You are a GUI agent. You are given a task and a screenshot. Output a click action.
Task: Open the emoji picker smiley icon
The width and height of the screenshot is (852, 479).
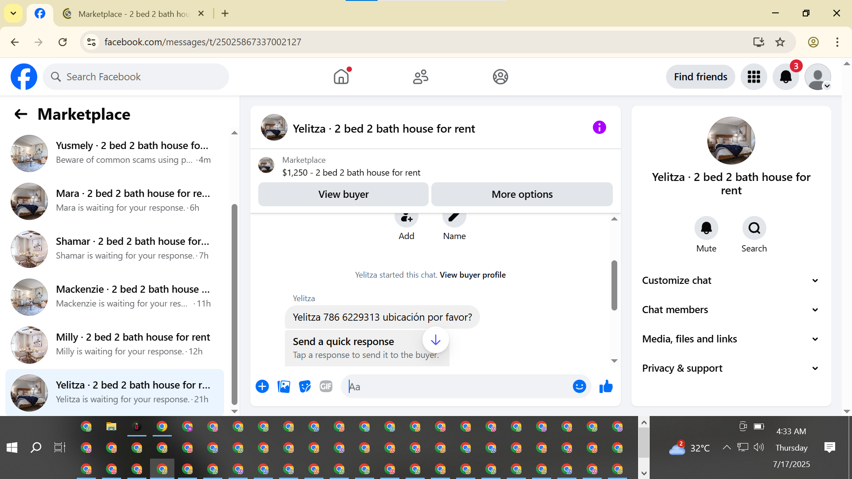click(x=579, y=387)
